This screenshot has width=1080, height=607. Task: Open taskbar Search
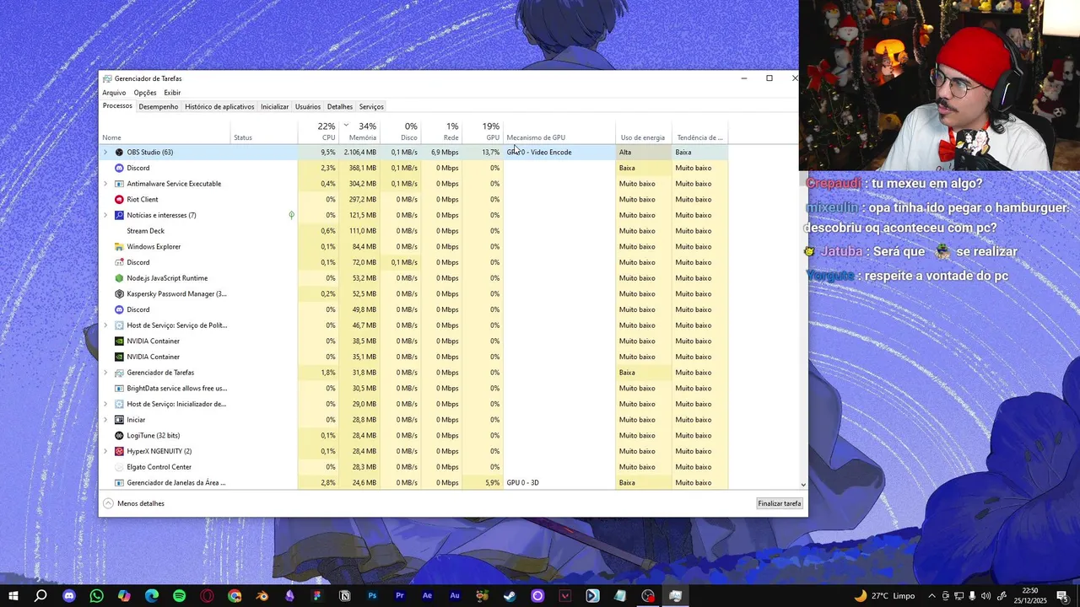pos(40,596)
